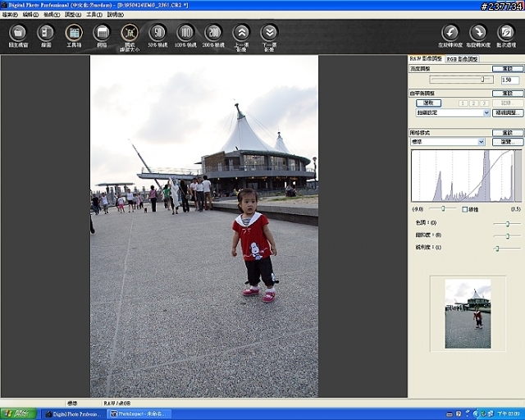Click the (3.5) histogram range value
525x420 pixels.
click(516, 209)
